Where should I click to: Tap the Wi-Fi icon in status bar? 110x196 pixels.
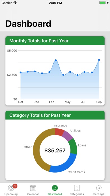point(15,3)
